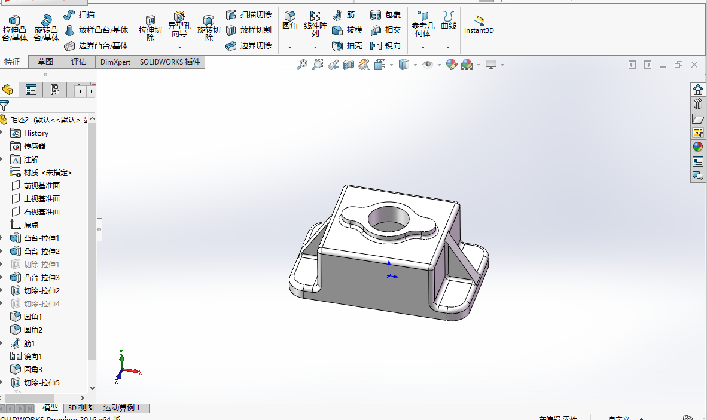
Task: Expand the 线性阵列 pattern dropdown arrow
Action: pos(315,47)
